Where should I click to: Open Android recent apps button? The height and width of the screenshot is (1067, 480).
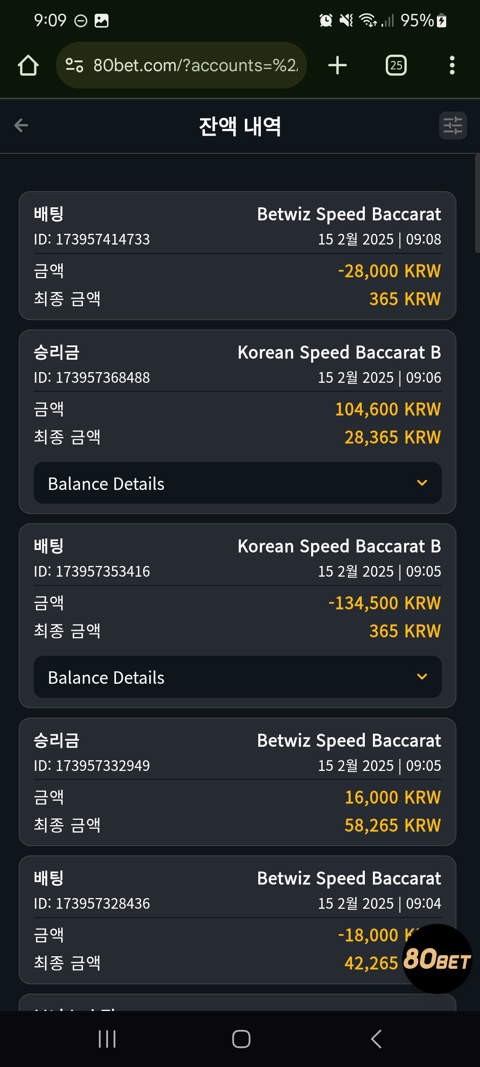tap(107, 1039)
